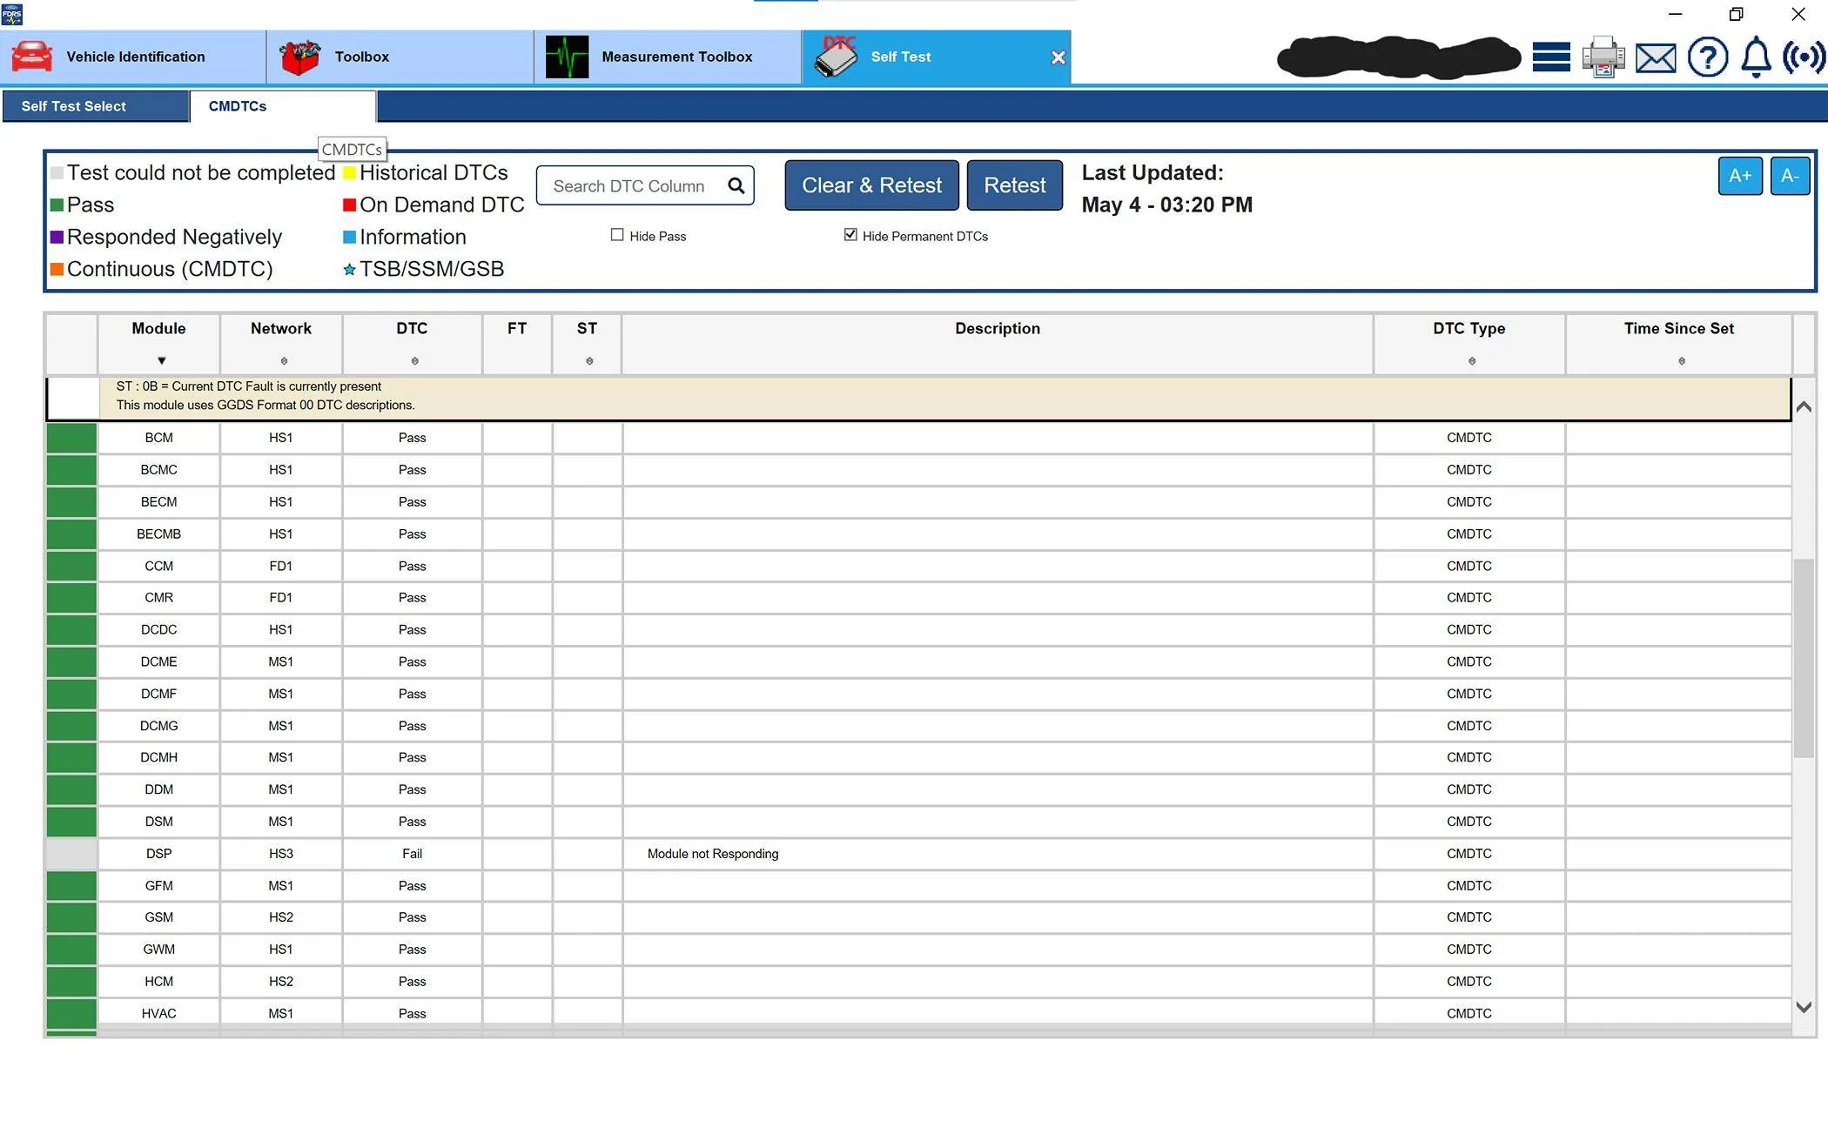Viewport: 1828px width, 1121px height.
Task: Click the printer icon
Action: pos(1603,57)
